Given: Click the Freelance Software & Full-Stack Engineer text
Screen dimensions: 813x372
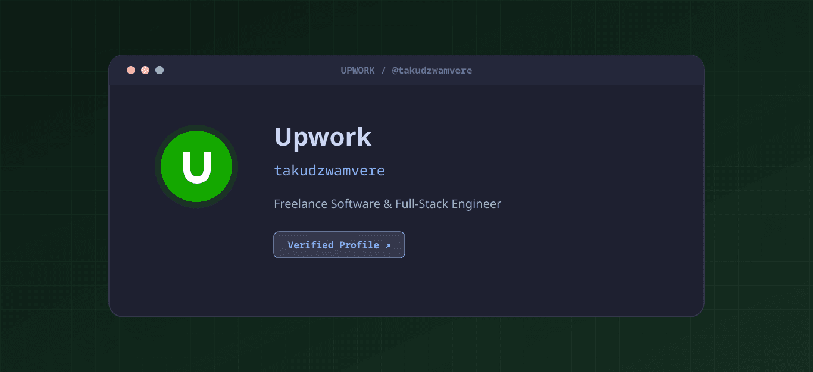Looking at the screenshot, I should pos(387,204).
